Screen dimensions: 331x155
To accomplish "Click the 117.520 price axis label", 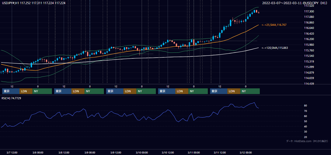I will tap(309, 6).
